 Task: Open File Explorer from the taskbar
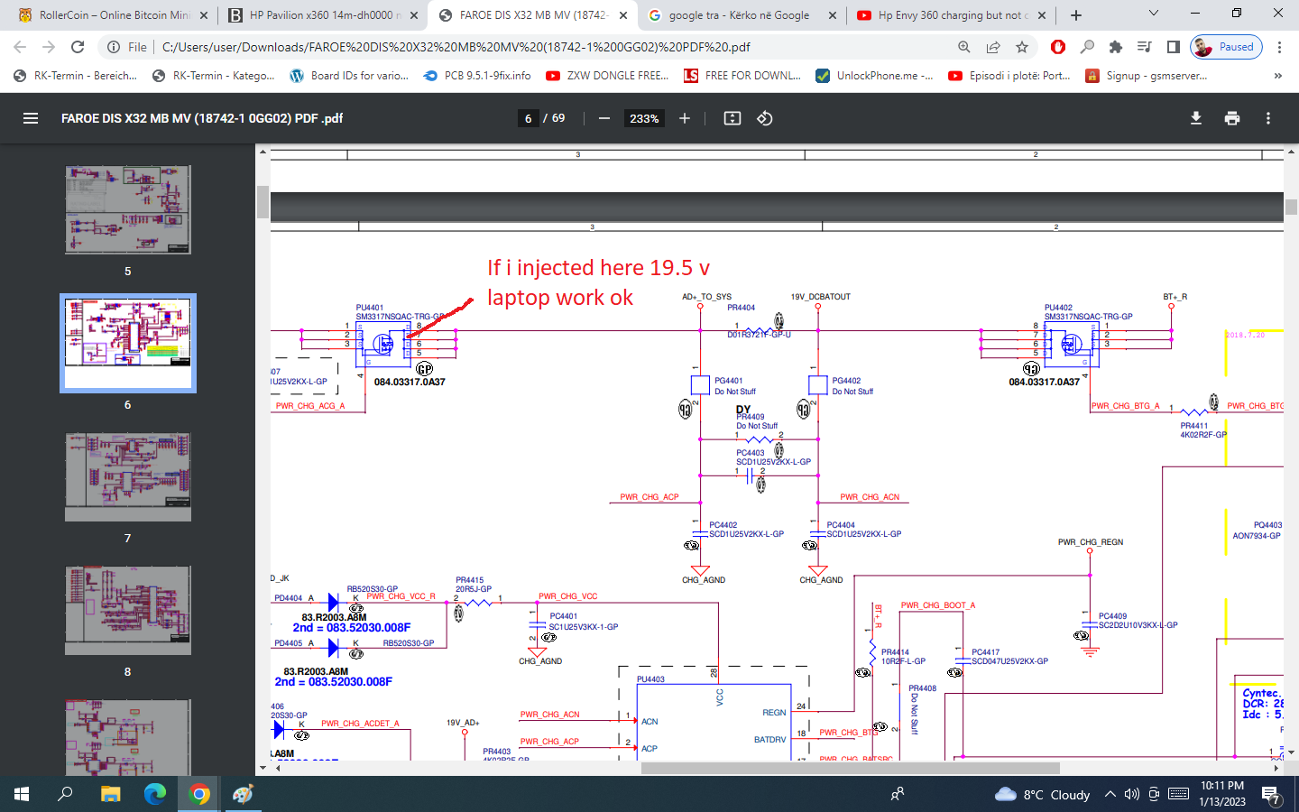click(110, 794)
